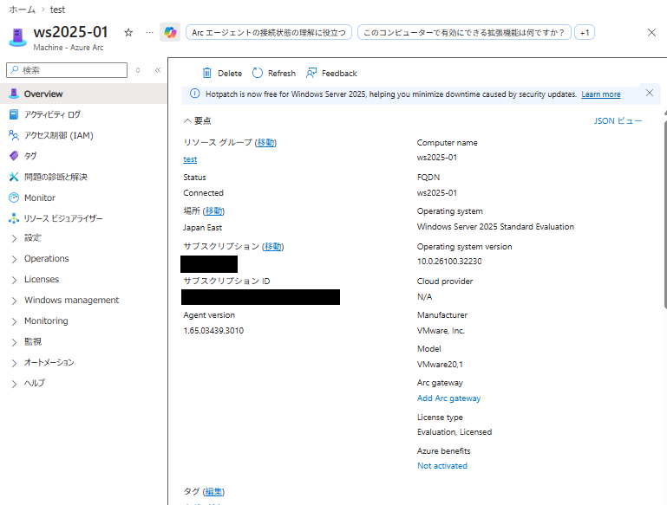Click 移動 link beside サブスクリプション
This screenshot has height=505, width=667.
pos(272,246)
